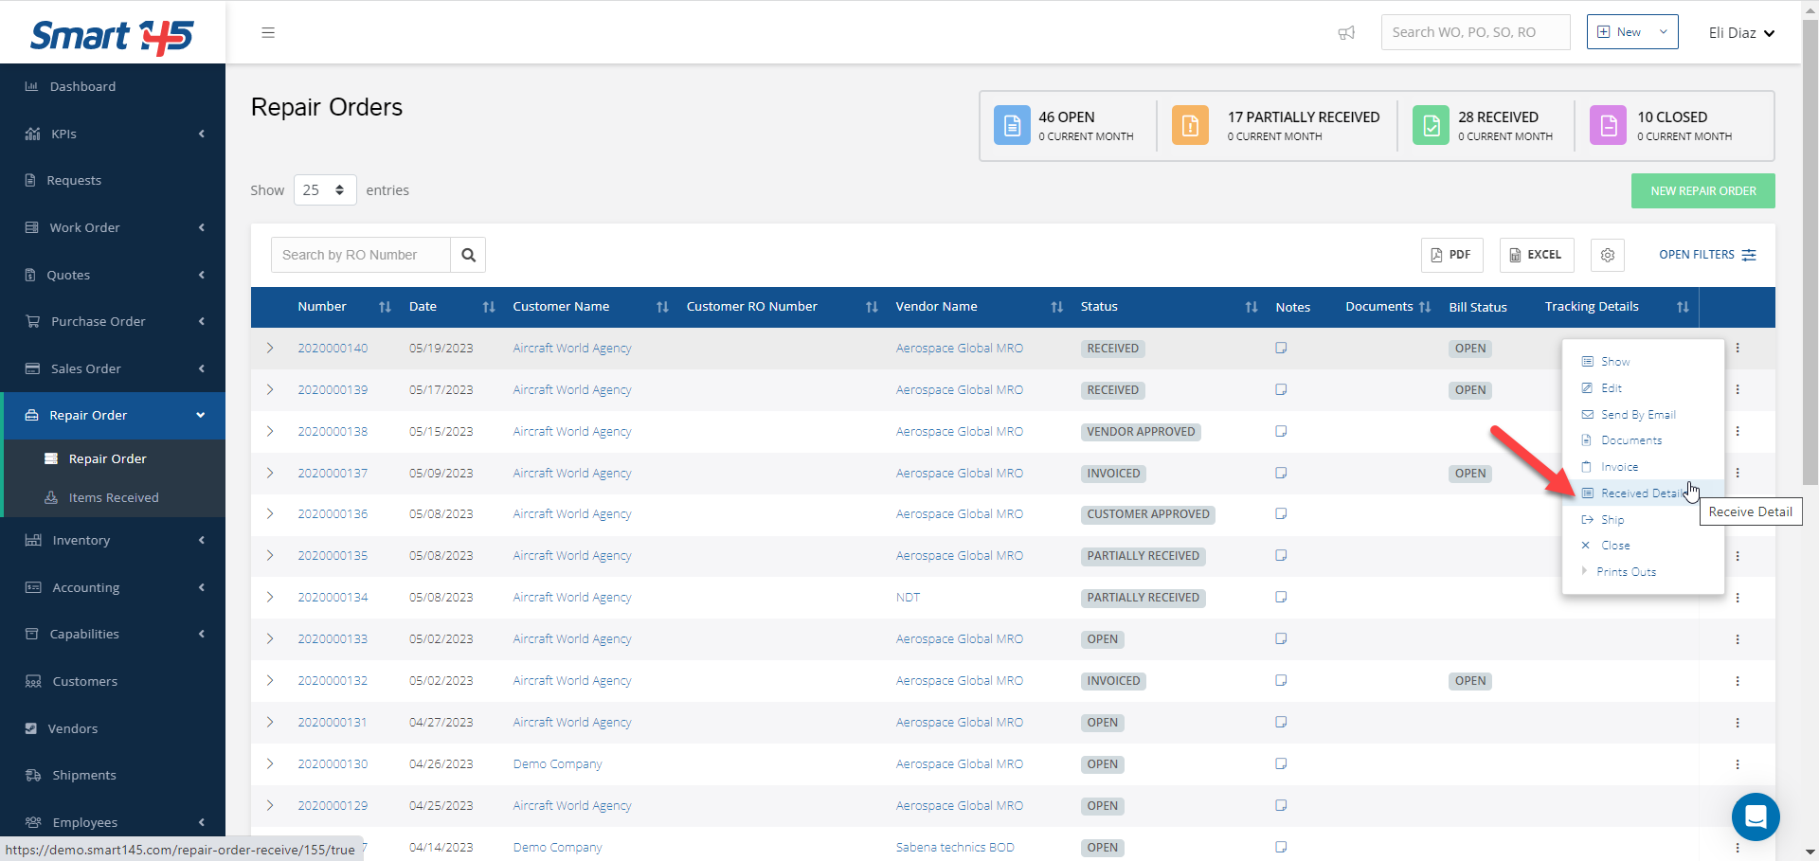The width and height of the screenshot is (1819, 861).
Task: Choose Send By Email menu option
Action: [1637, 415]
